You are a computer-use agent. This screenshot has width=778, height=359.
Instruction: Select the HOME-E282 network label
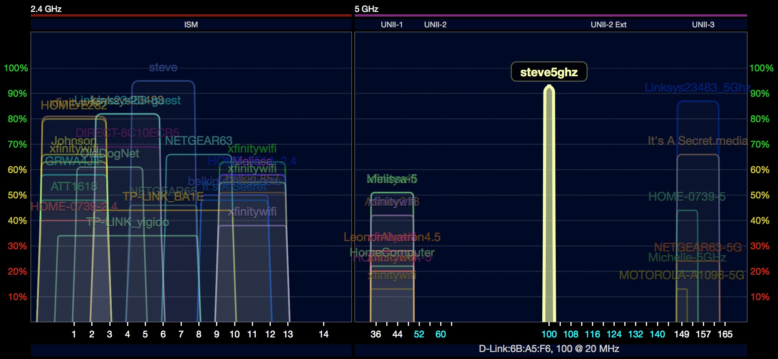tap(74, 105)
